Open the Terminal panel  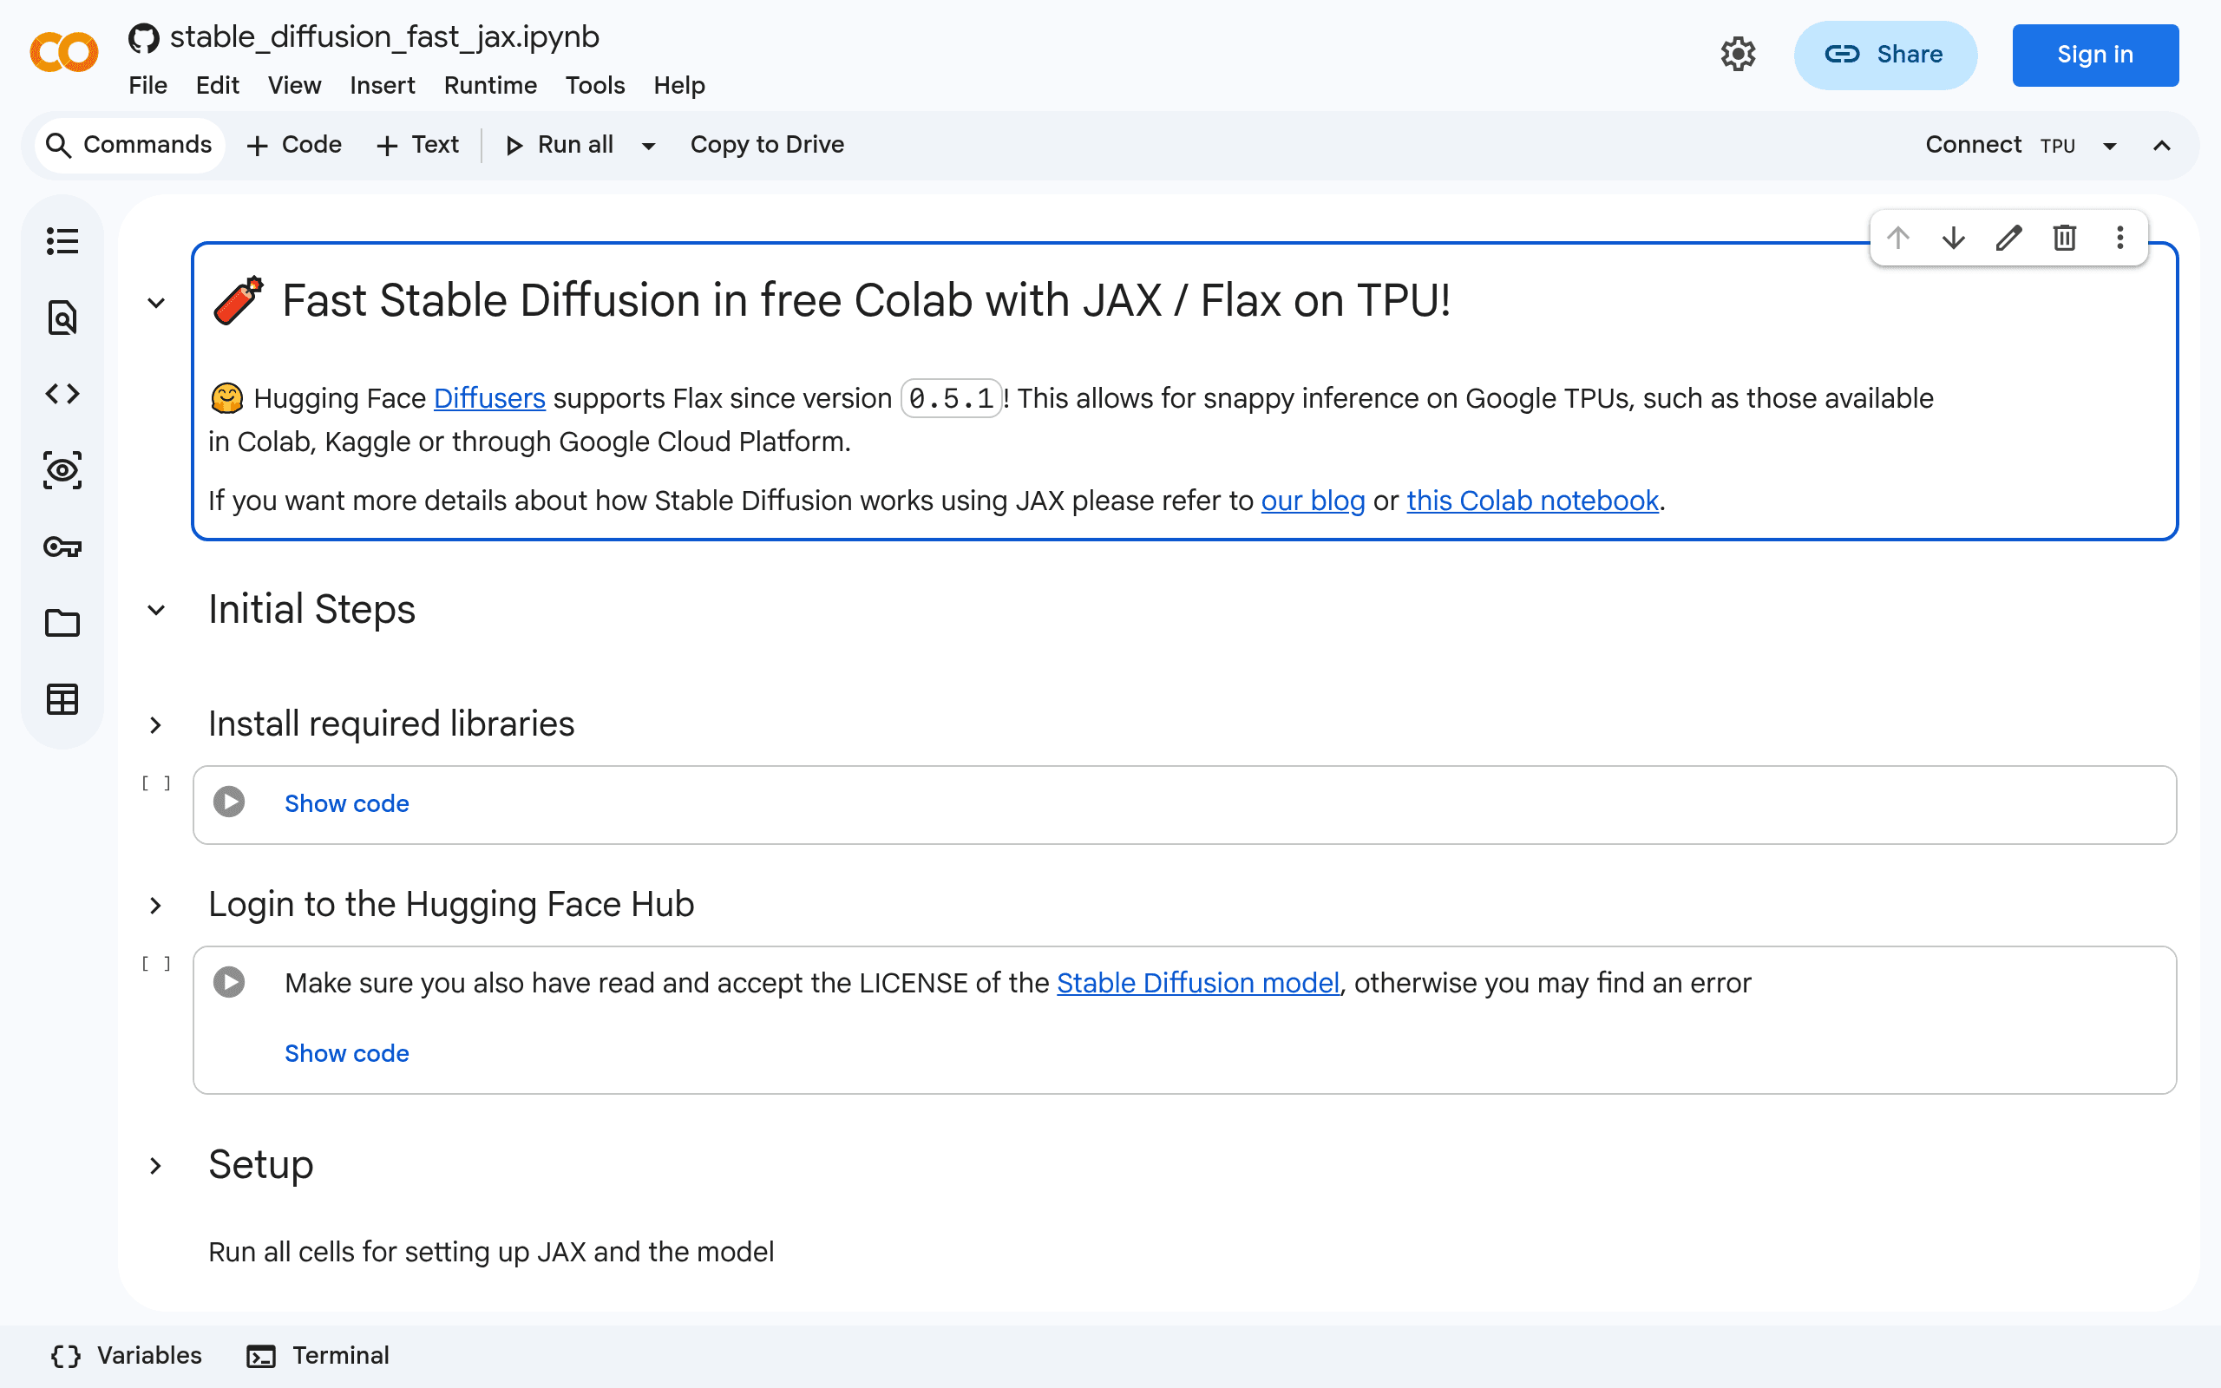point(318,1356)
